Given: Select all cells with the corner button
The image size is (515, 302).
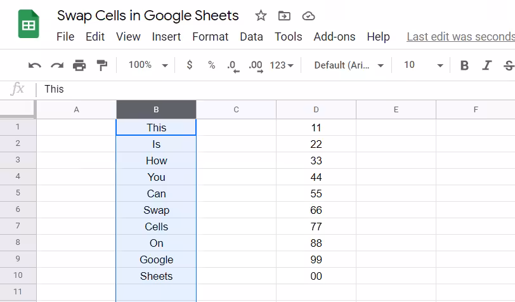Looking at the screenshot, I should (x=18, y=109).
